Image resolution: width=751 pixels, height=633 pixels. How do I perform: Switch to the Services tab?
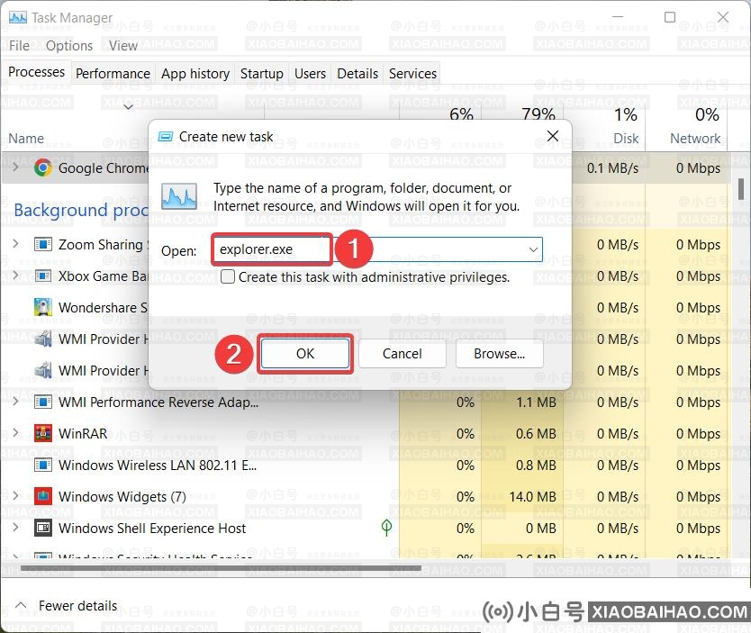click(412, 74)
